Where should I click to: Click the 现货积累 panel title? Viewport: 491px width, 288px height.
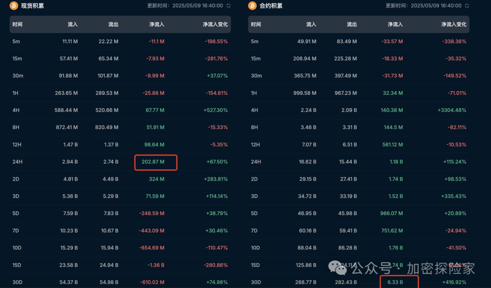tap(33, 6)
